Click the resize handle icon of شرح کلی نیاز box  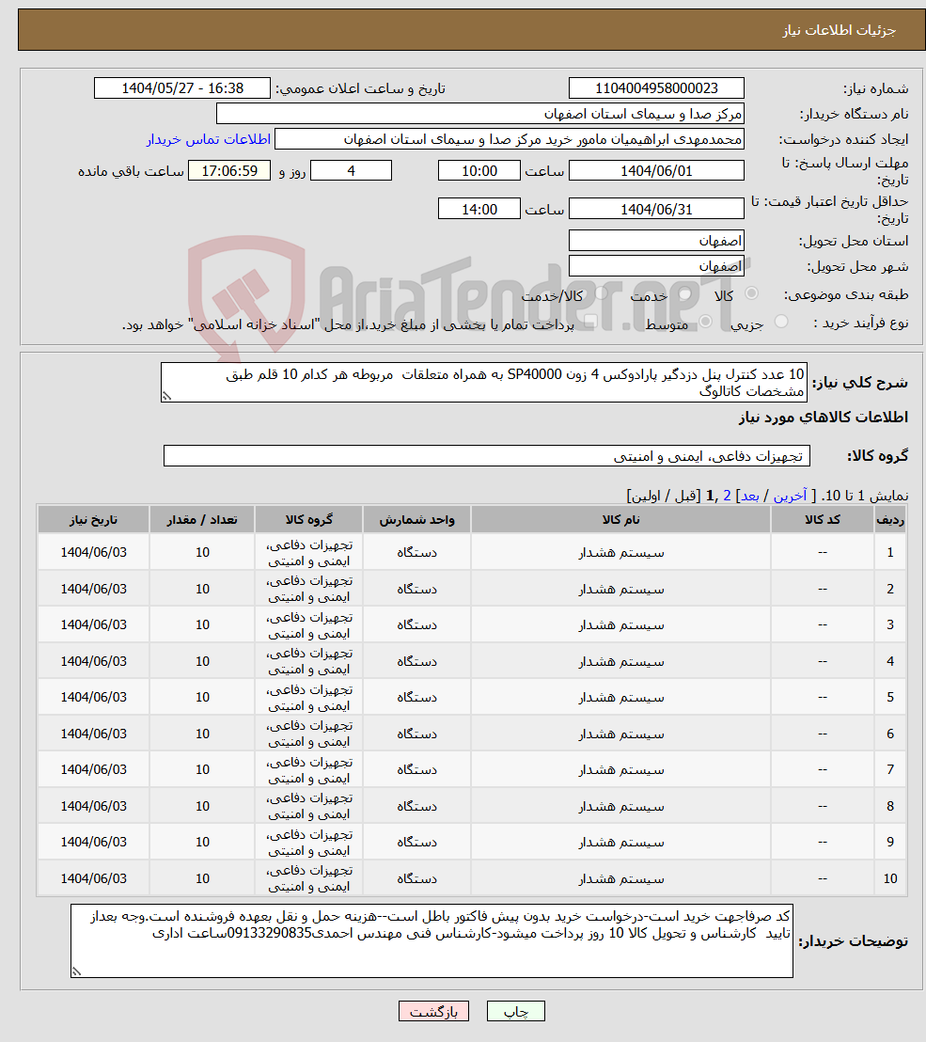pos(166,398)
